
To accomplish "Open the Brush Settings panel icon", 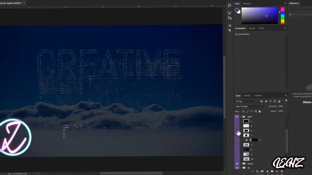I will click(x=230, y=18).
